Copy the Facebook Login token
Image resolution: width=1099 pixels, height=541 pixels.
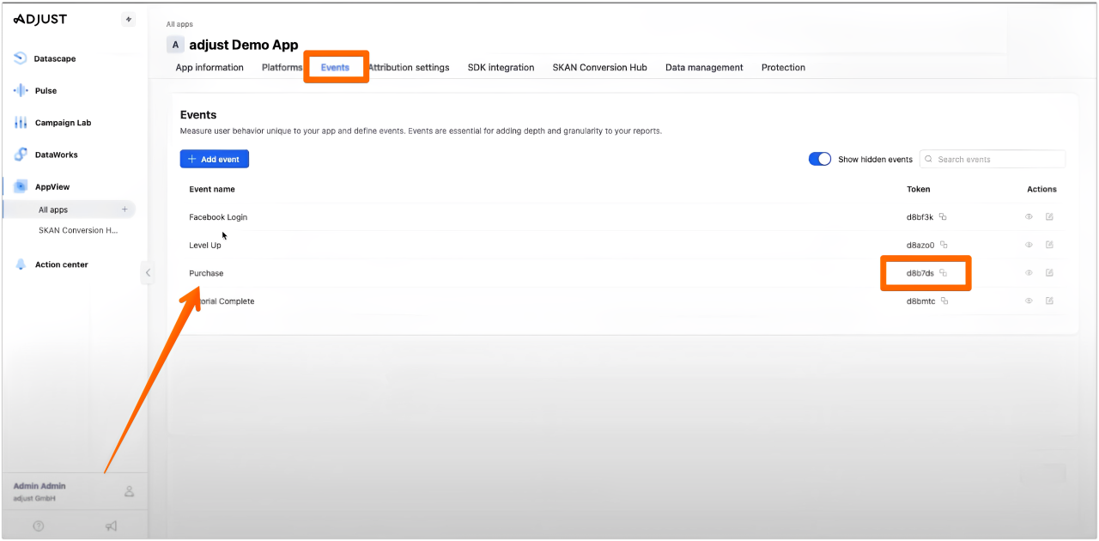pyautogui.click(x=943, y=217)
